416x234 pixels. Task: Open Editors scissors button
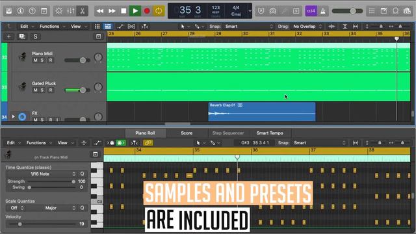point(83,11)
